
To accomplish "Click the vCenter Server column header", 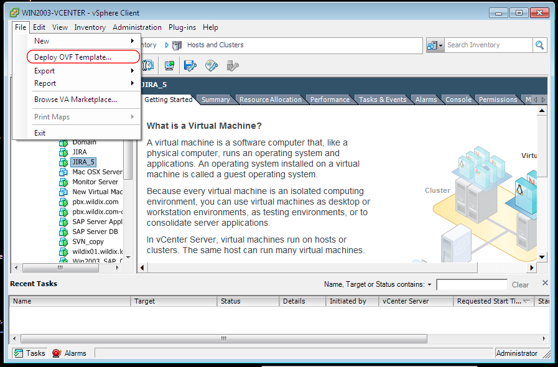I will pos(416,301).
